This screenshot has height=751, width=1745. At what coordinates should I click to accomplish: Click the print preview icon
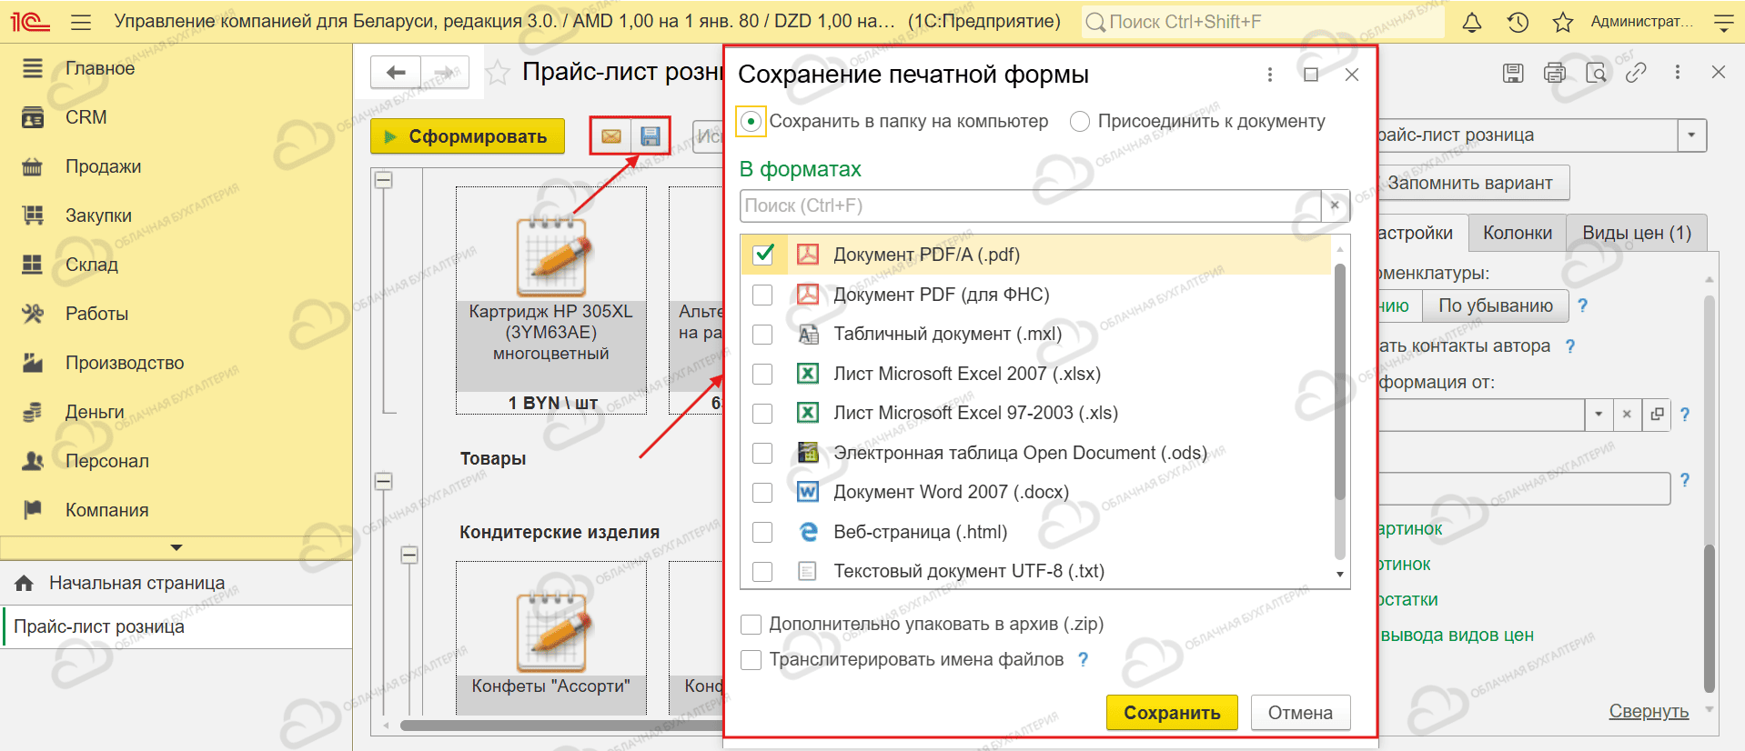click(x=1596, y=73)
